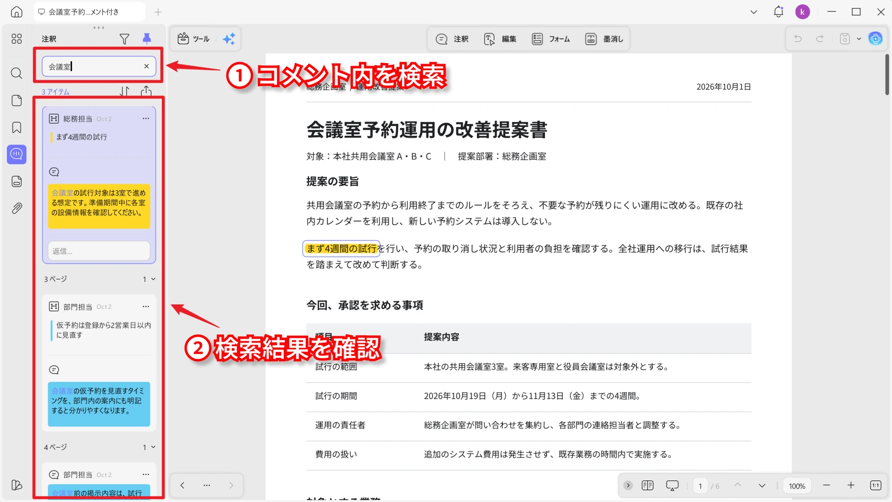Expand the save options dropdown arrow
Screen dimensions: 892x502
click(859, 39)
